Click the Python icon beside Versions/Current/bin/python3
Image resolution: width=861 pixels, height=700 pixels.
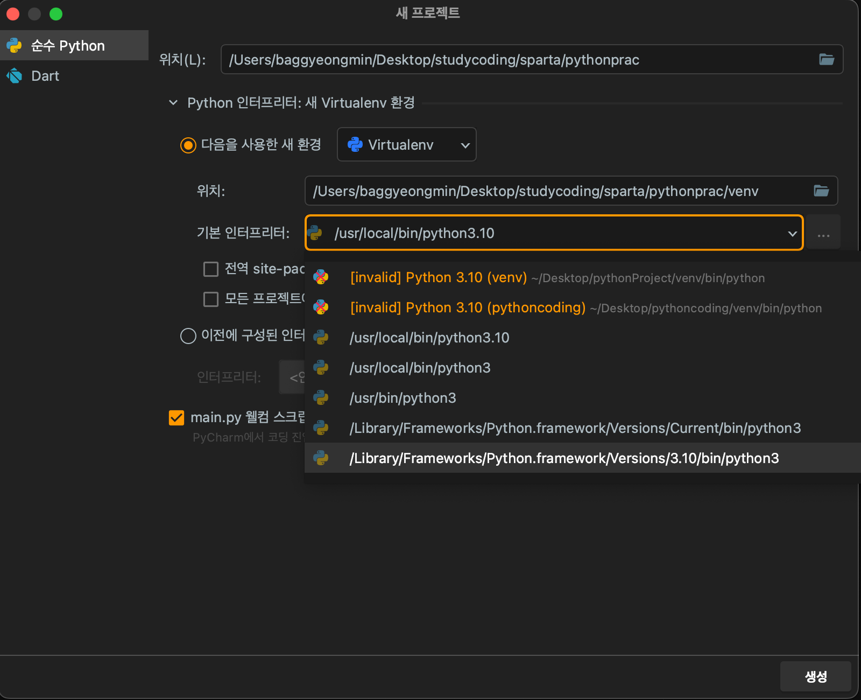coord(321,428)
